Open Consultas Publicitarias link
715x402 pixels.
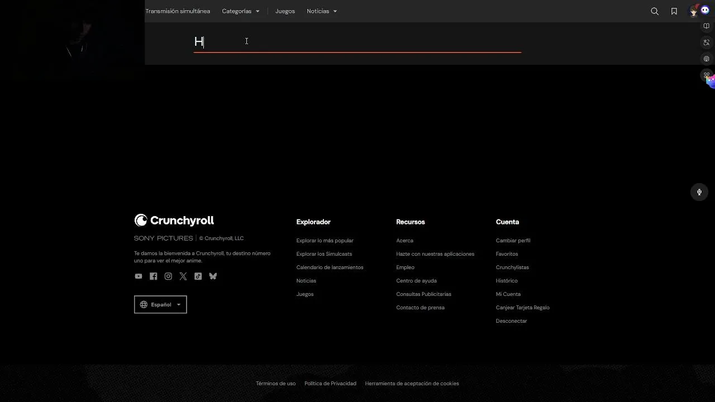[423, 294]
